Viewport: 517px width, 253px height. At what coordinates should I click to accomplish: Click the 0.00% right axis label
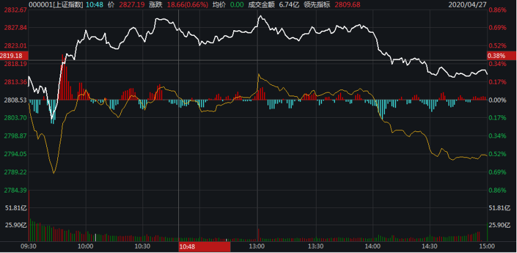(x=497, y=100)
